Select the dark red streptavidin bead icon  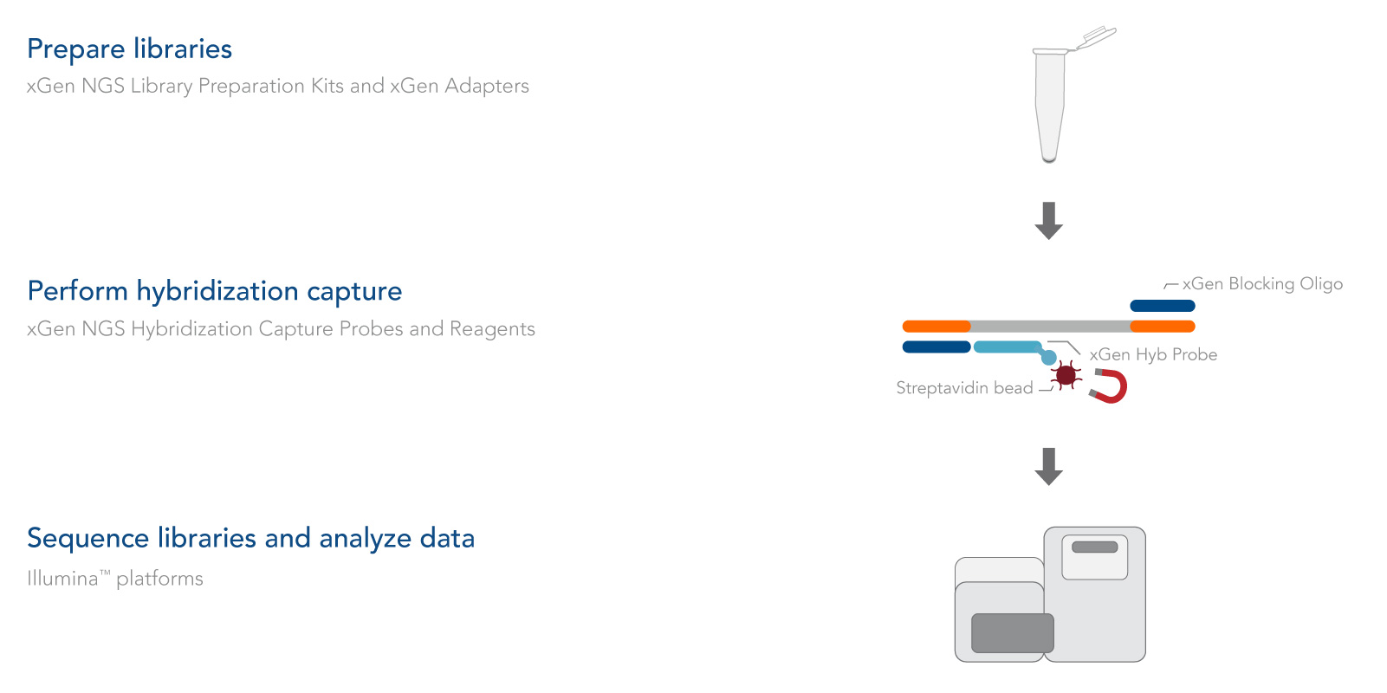(1066, 375)
